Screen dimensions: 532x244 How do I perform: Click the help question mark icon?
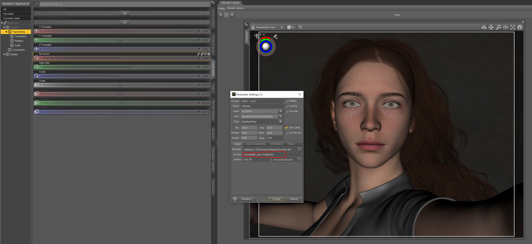(235, 199)
